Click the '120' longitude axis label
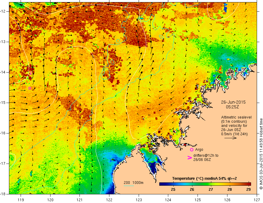The width and height of the screenshot is (263, 203). pyautogui.click(x=50, y=200)
